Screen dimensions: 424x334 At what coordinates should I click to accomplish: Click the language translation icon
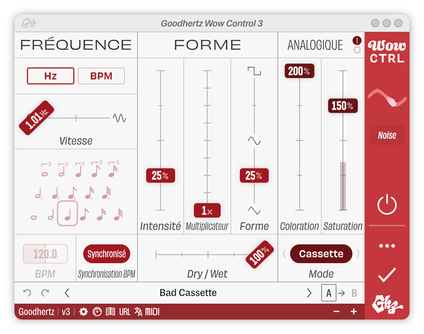138,312
